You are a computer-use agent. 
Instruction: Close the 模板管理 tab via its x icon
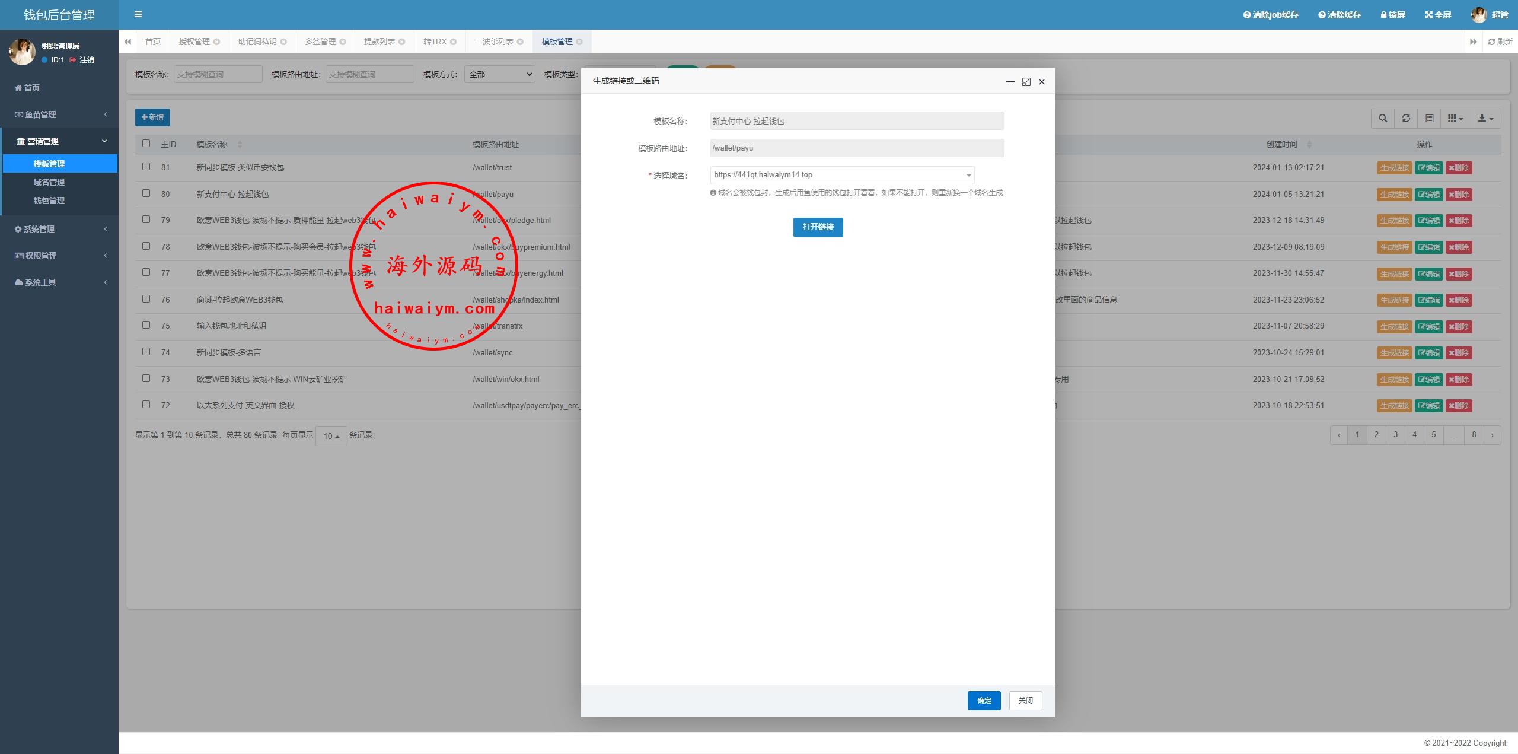[579, 42]
